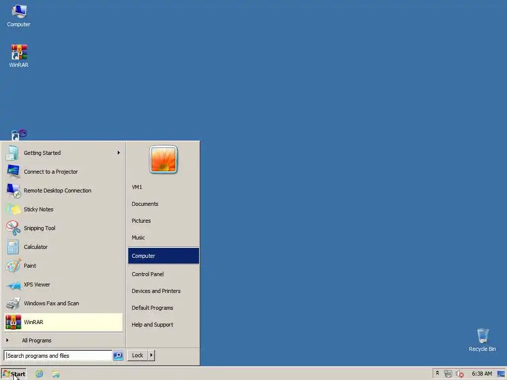Click the XPS Viewer icon

coord(14,285)
